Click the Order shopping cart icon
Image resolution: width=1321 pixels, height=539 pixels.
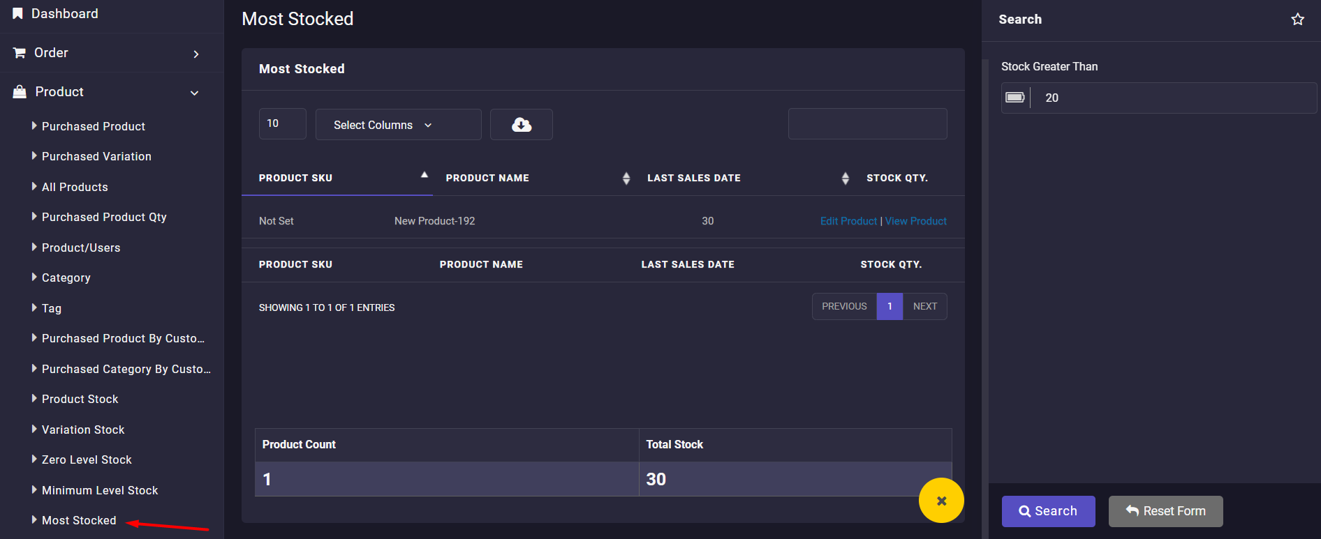[x=20, y=53]
